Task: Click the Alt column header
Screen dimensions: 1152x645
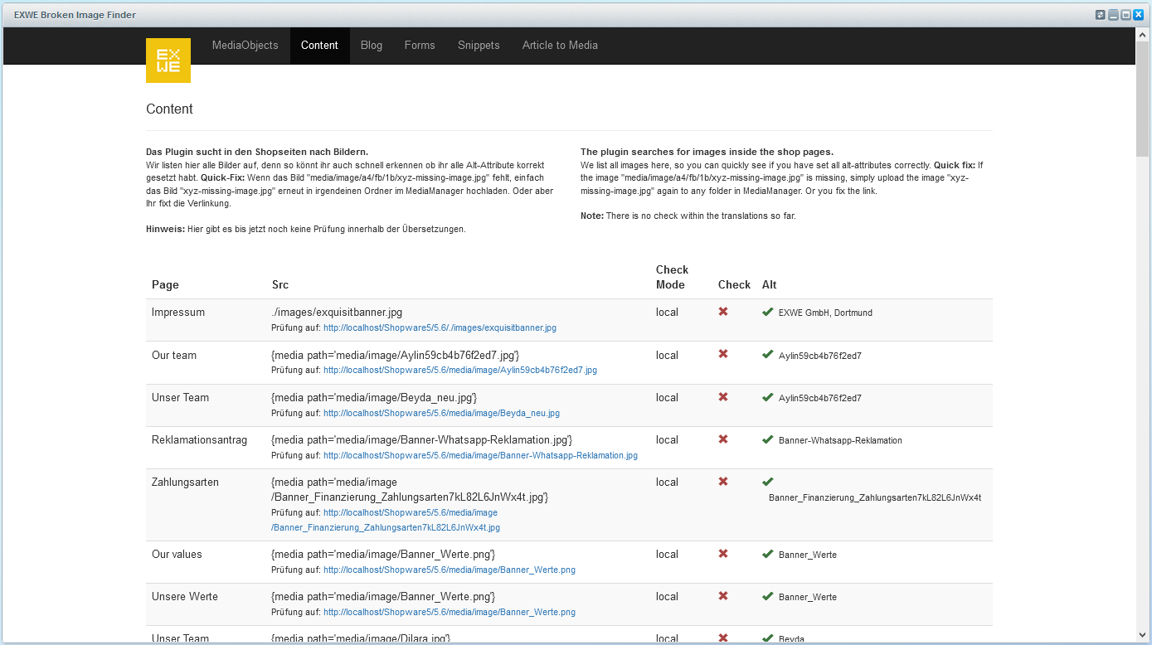Action: [x=770, y=284]
